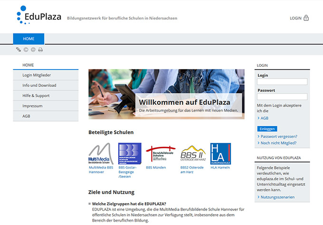Open HOME in the left sidebar
Image resolution: width=323 pixels, height=225 pixels.
[28, 65]
